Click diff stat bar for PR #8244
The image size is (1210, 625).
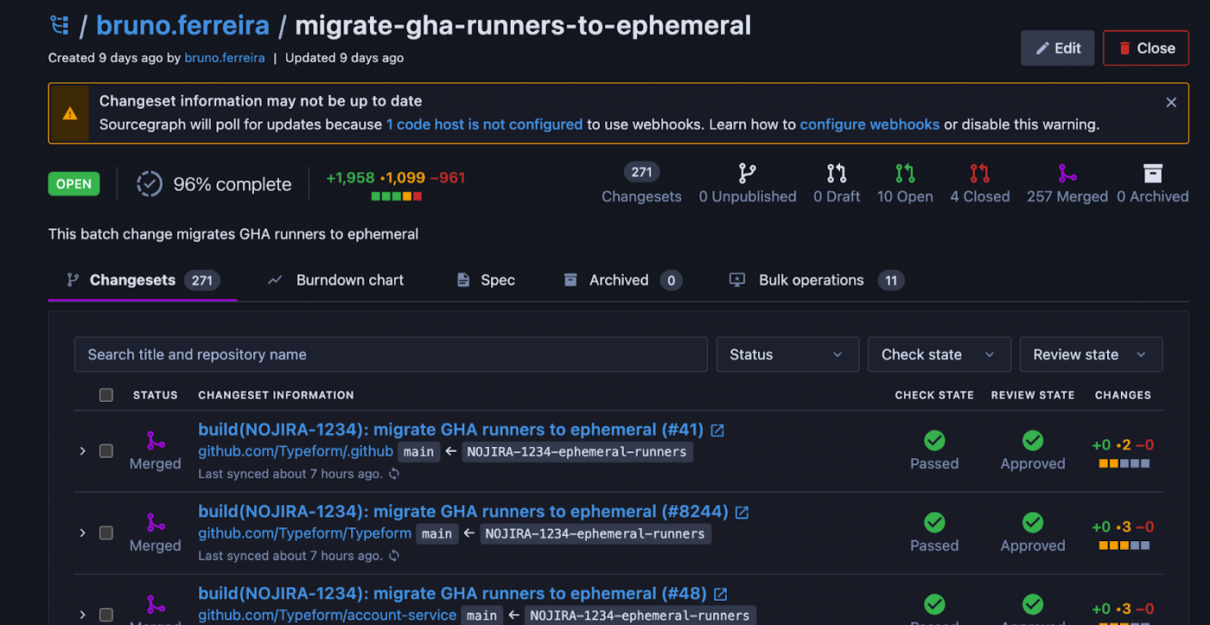[1124, 546]
